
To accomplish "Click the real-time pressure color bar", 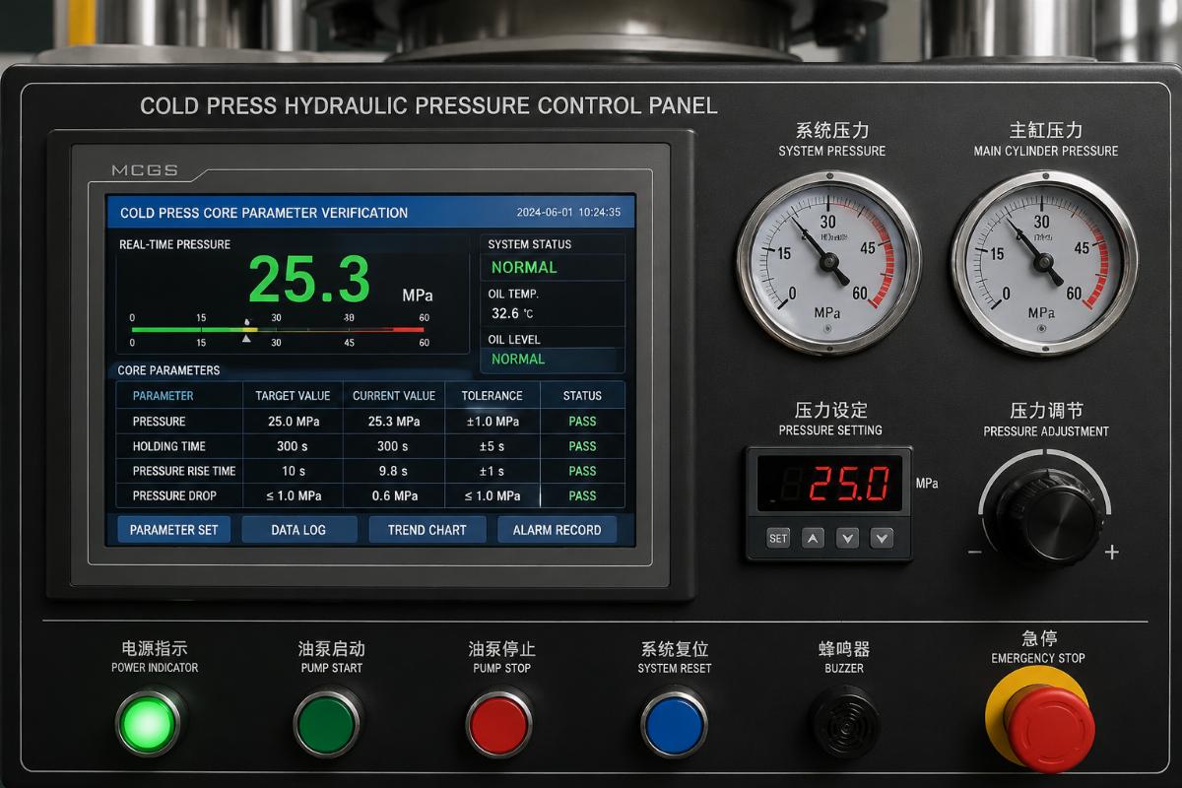I will coord(279,330).
